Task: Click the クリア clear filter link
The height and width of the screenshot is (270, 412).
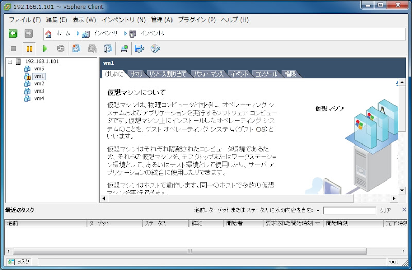Action: [x=385, y=210]
